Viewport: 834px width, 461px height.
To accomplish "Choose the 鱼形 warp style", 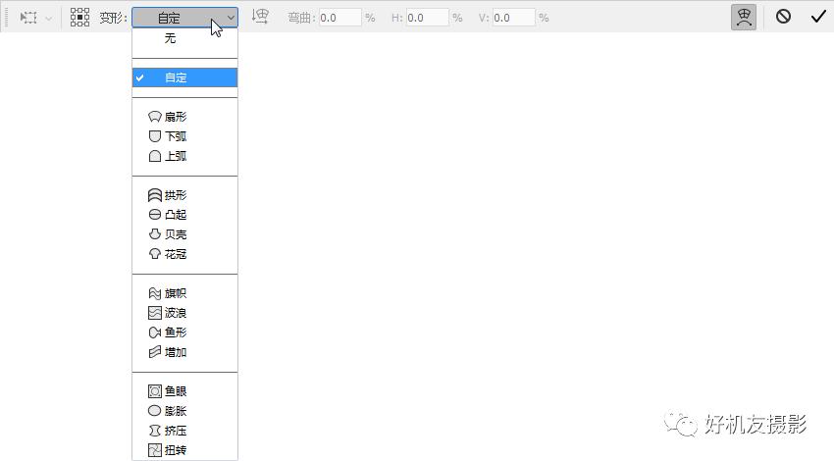I will 184,333.
